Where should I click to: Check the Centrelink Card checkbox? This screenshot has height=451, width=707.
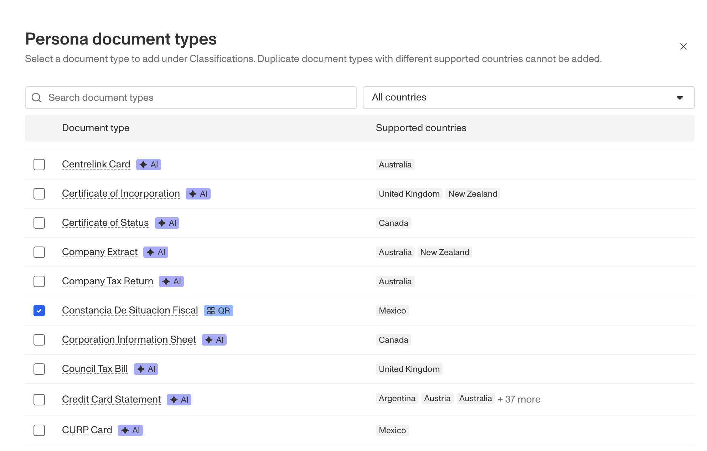coord(39,165)
